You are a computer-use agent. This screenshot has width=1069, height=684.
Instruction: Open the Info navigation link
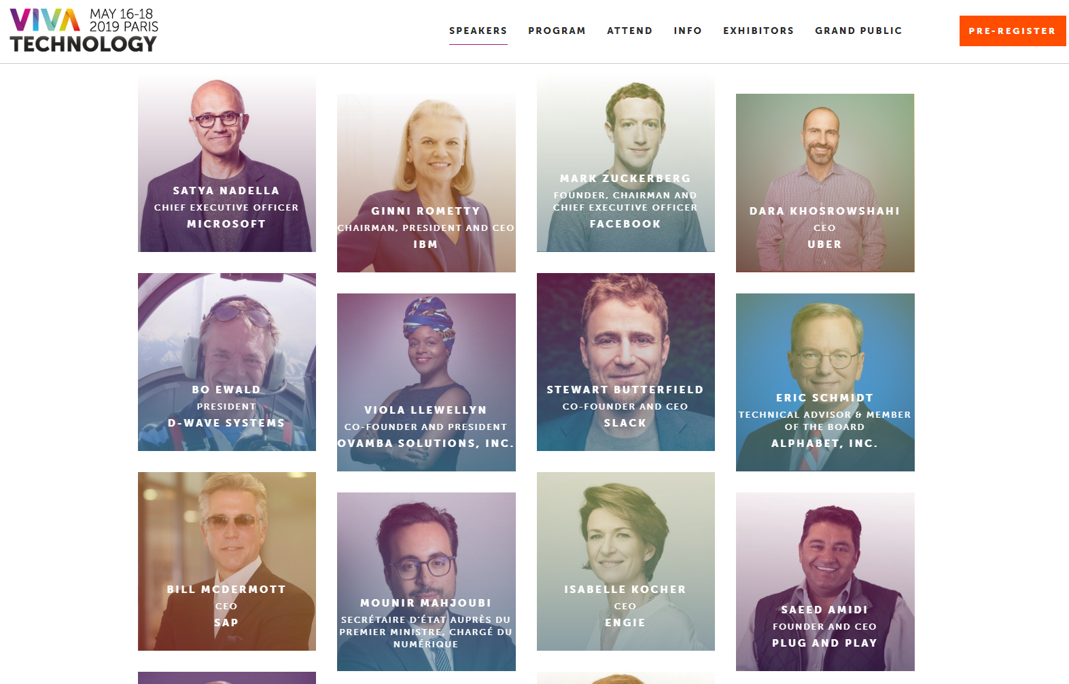(x=688, y=31)
